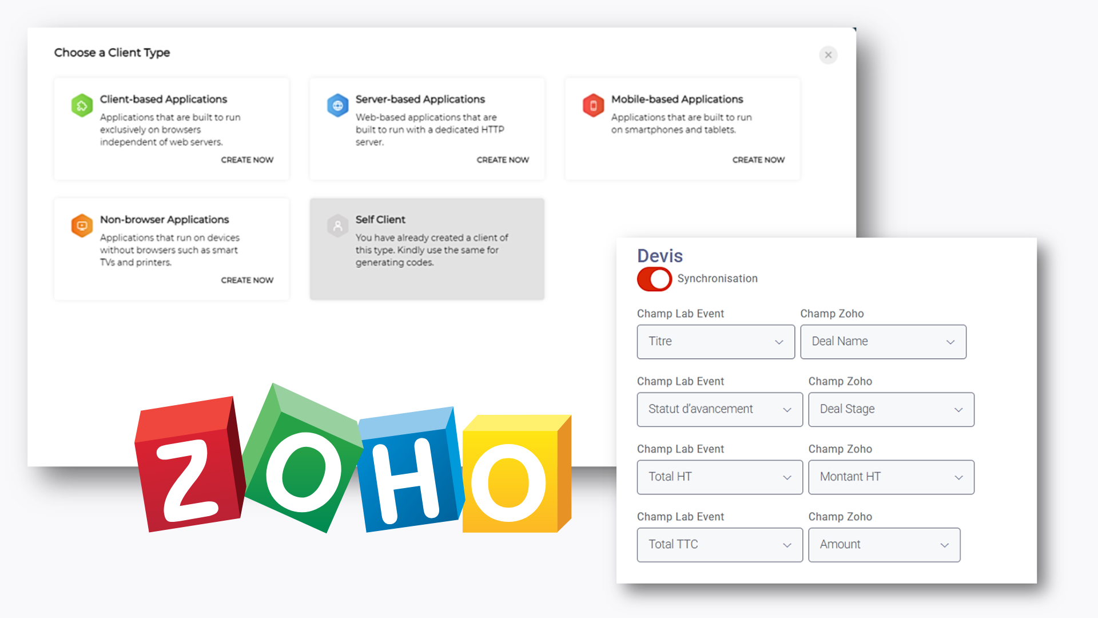Click the Choose a Client Type heading

click(x=112, y=53)
